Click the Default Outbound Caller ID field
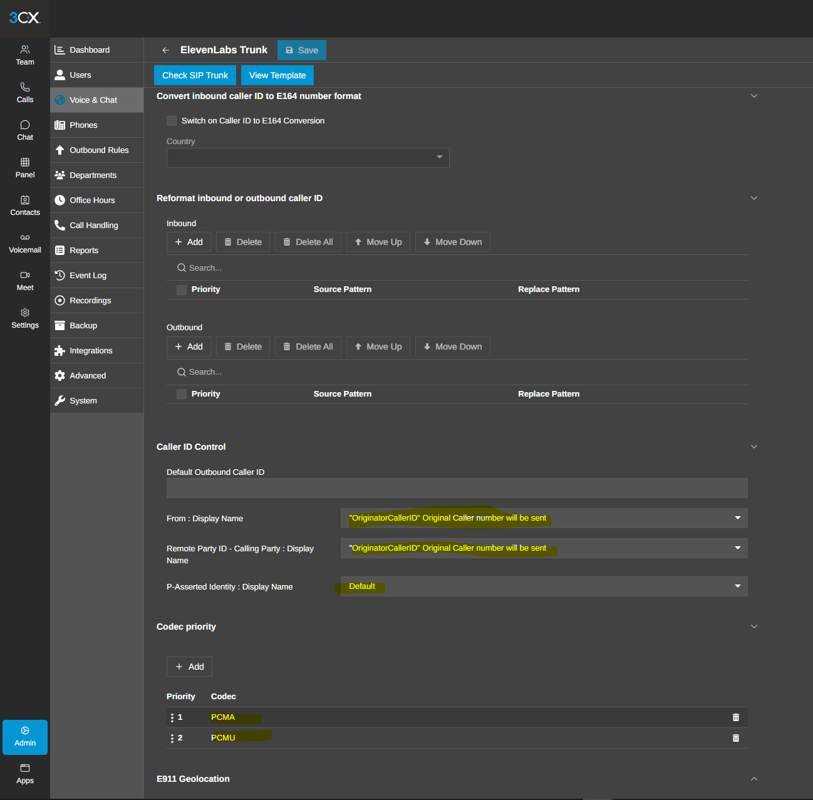Viewport: 813px width, 800px height. click(457, 488)
